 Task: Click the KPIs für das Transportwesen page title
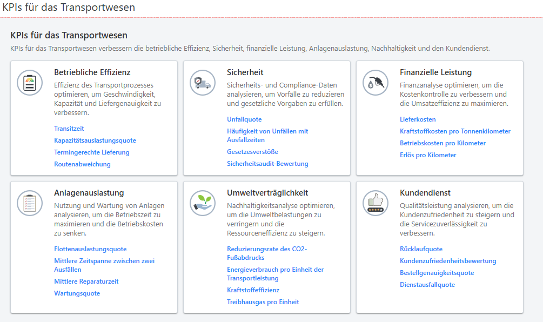[68, 8]
